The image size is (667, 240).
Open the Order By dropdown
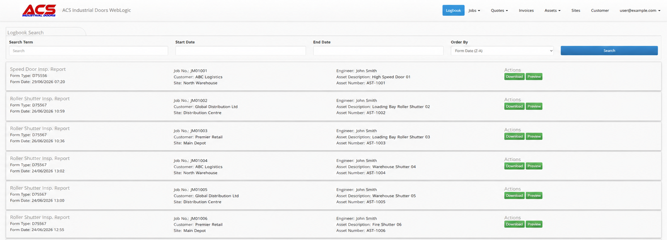coord(502,51)
